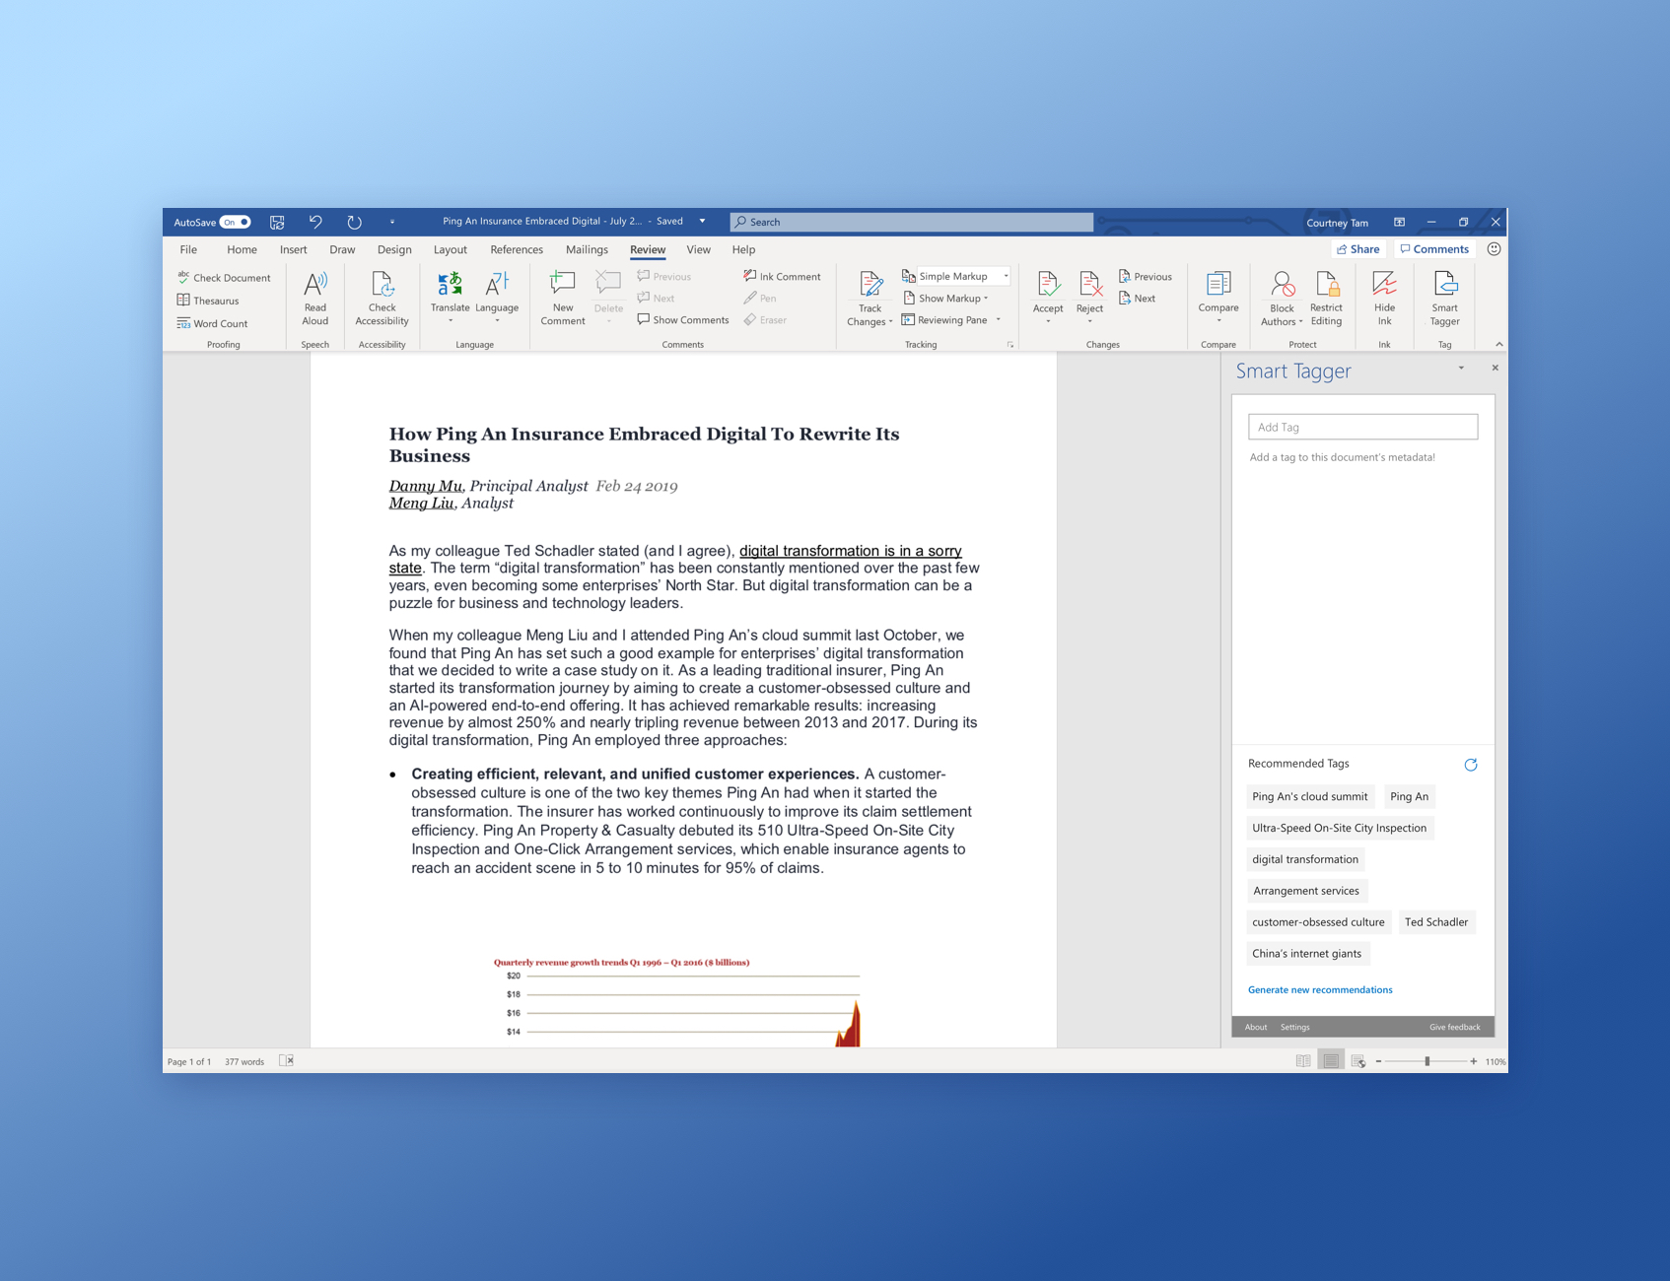Switch to the Insert tab
This screenshot has height=1281, width=1670.
pos(293,249)
